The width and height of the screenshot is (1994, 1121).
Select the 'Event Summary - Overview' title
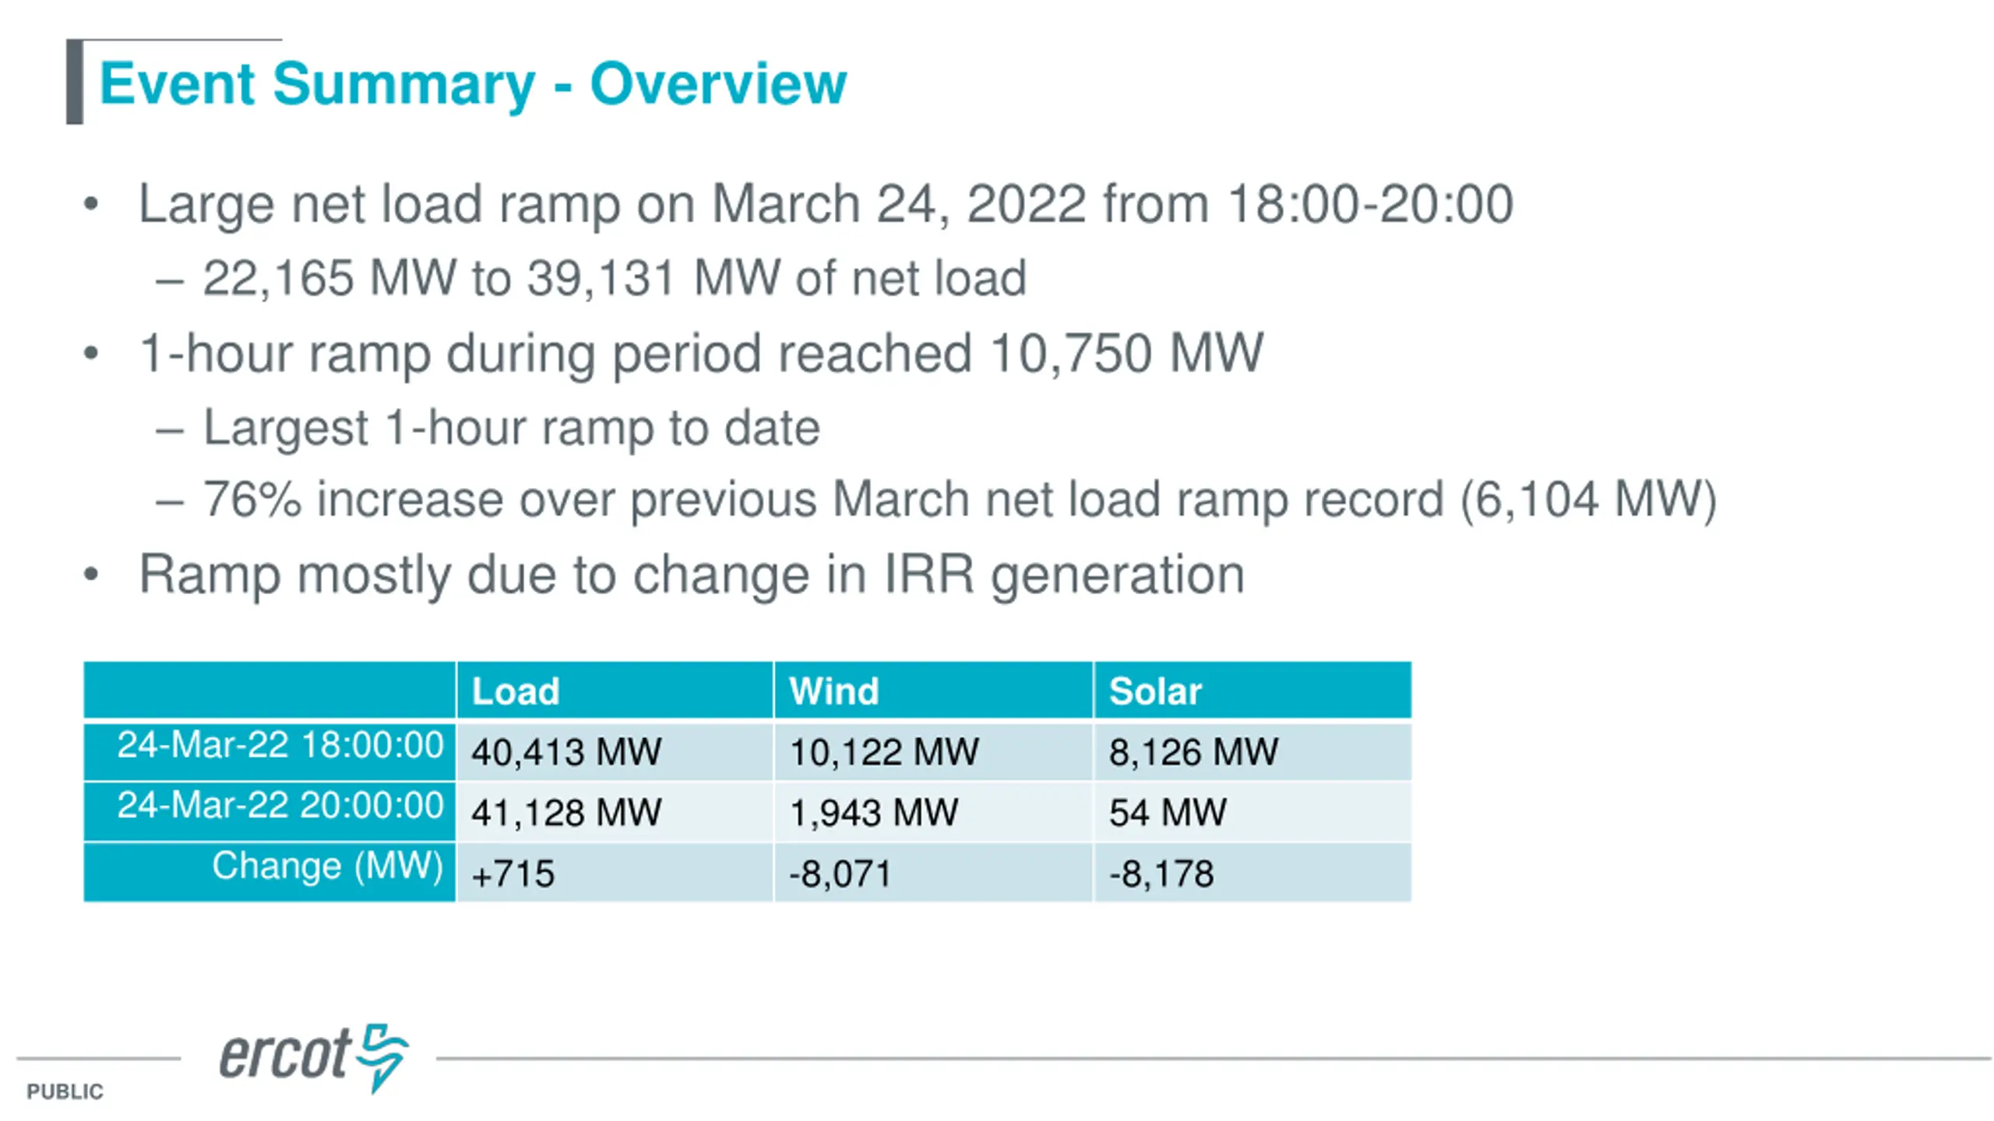tap(473, 84)
